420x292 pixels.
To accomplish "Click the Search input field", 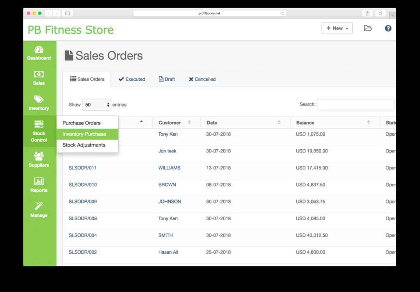I will click(355, 104).
